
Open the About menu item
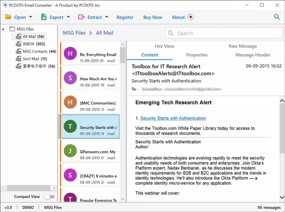(178, 17)
